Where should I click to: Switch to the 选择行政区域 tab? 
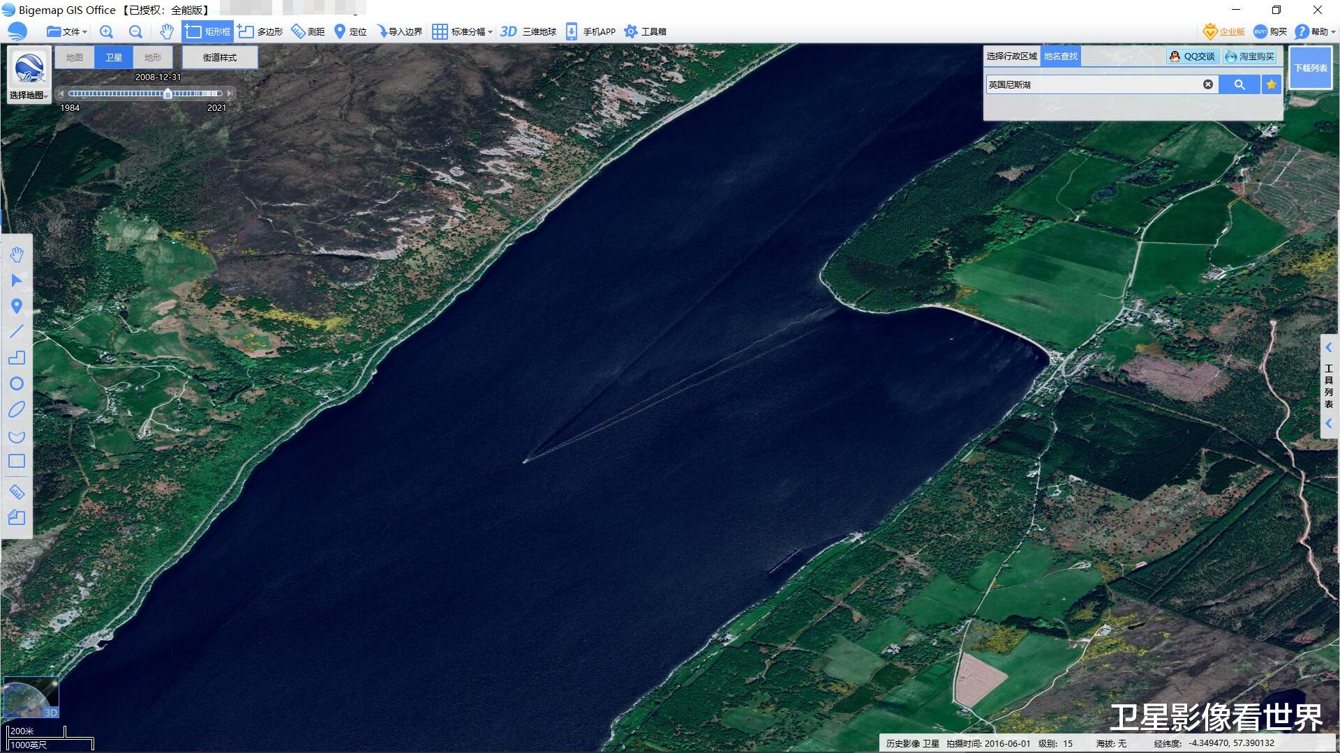[x=1011, y=56]
